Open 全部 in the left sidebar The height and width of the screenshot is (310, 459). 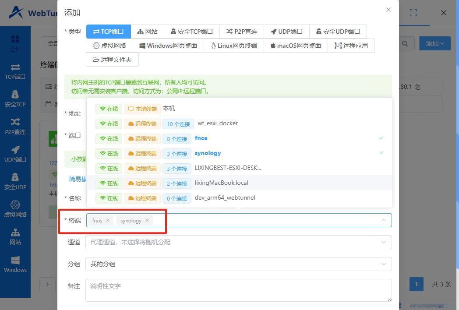coord(15,43)
